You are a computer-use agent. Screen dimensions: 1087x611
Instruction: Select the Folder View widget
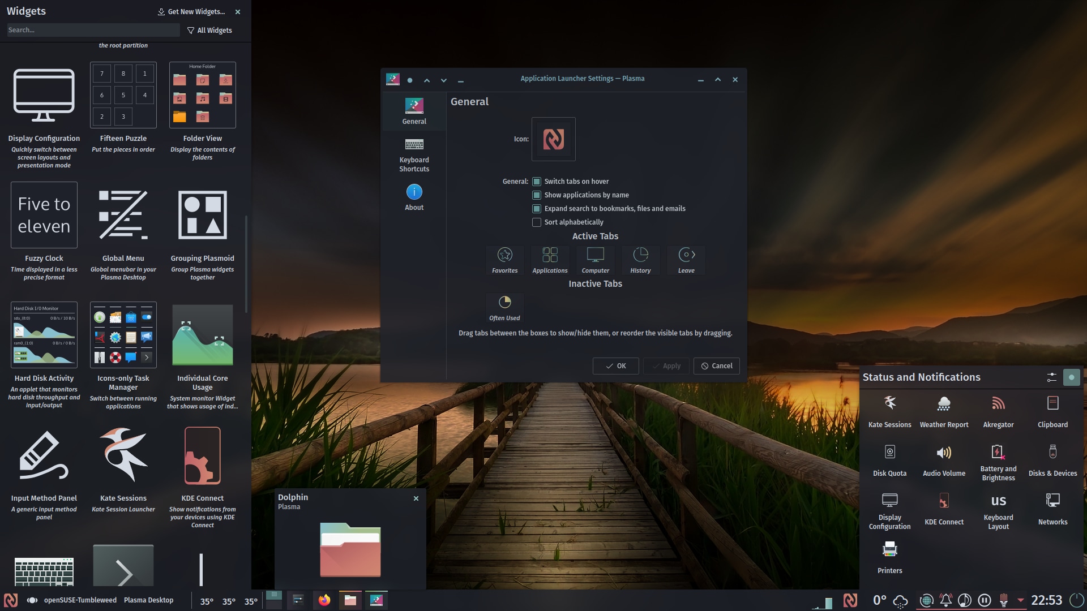click(x=203, y=112)
